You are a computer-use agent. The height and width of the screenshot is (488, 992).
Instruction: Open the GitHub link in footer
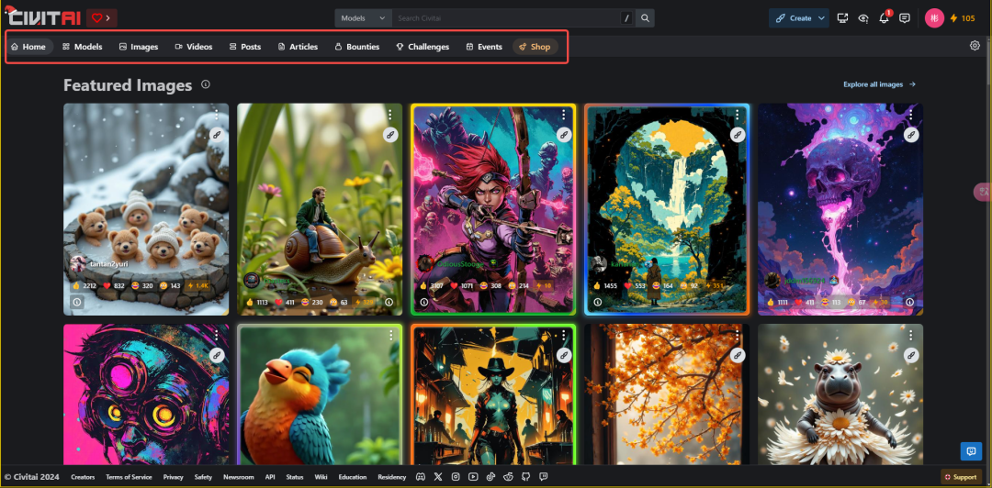(x=524, y=477)
